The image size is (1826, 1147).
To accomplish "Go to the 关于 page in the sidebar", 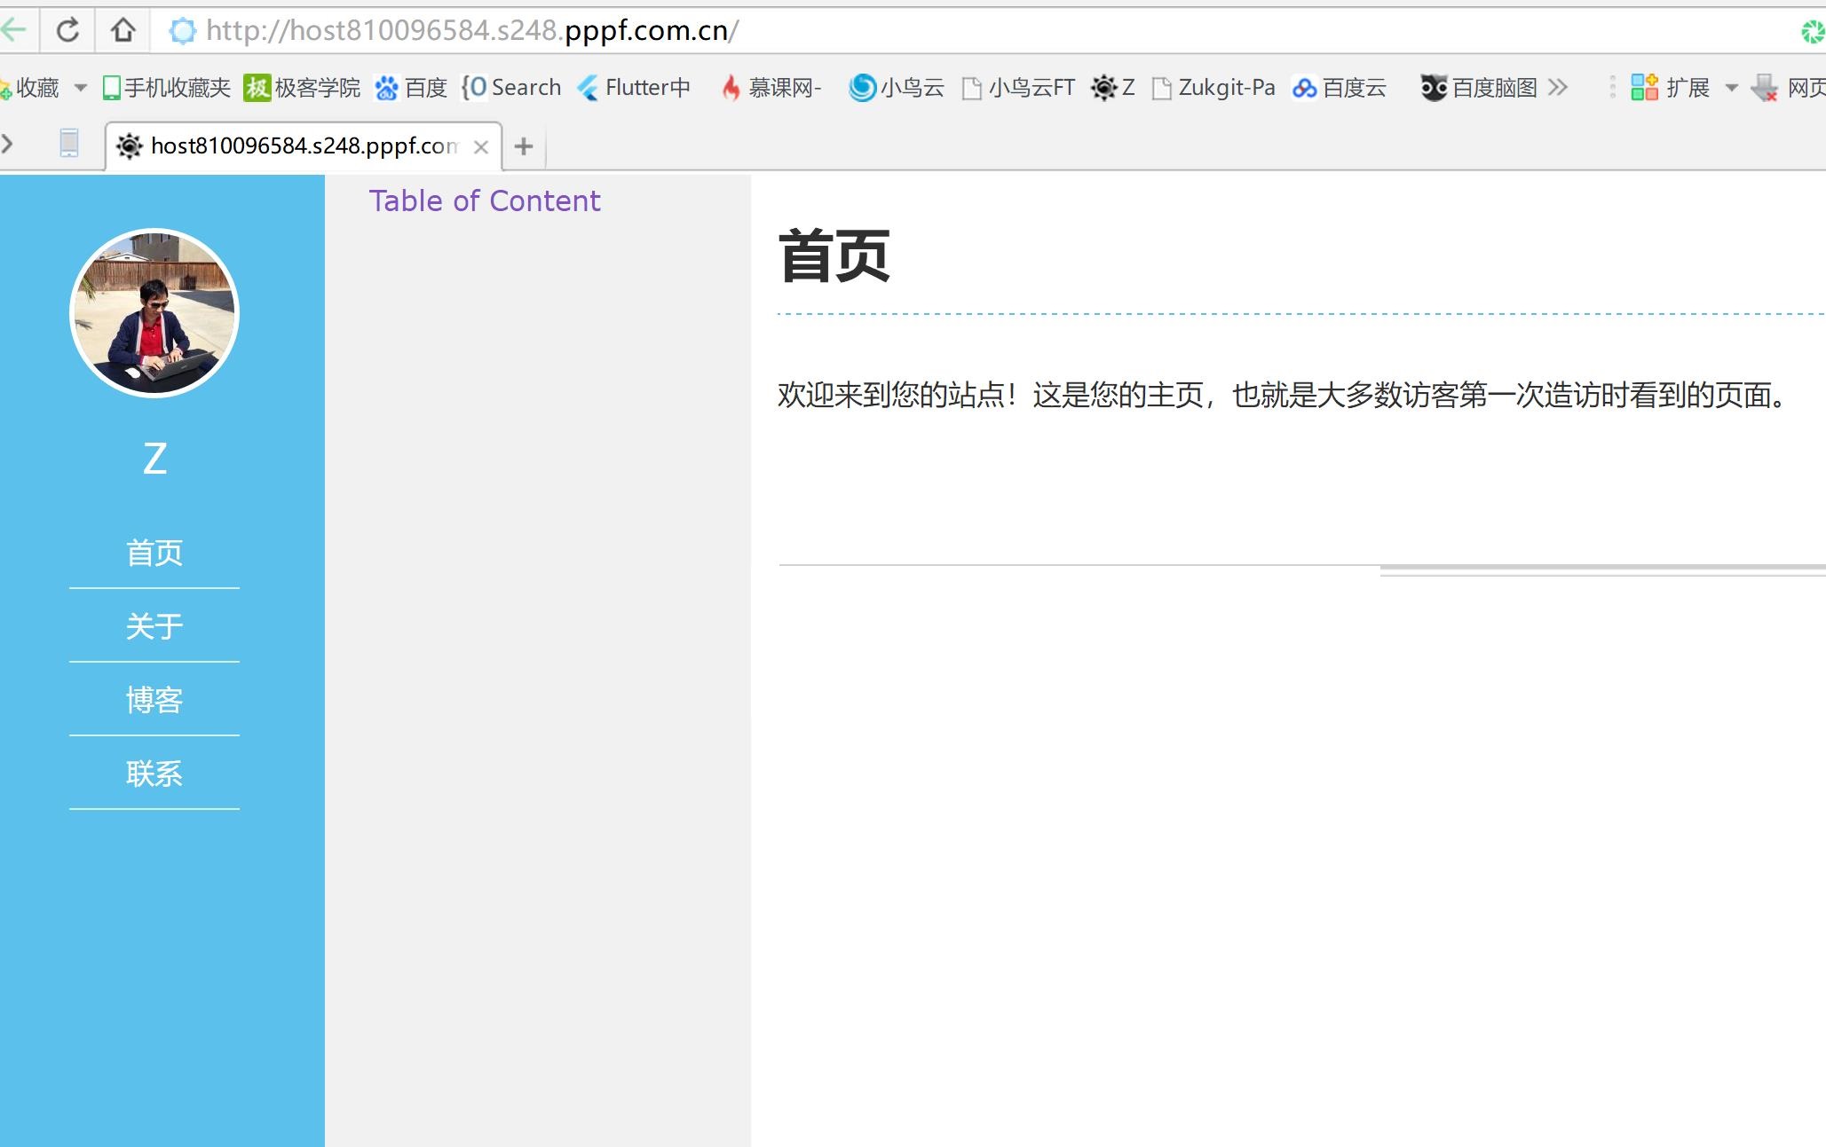I will click(154, 626).
